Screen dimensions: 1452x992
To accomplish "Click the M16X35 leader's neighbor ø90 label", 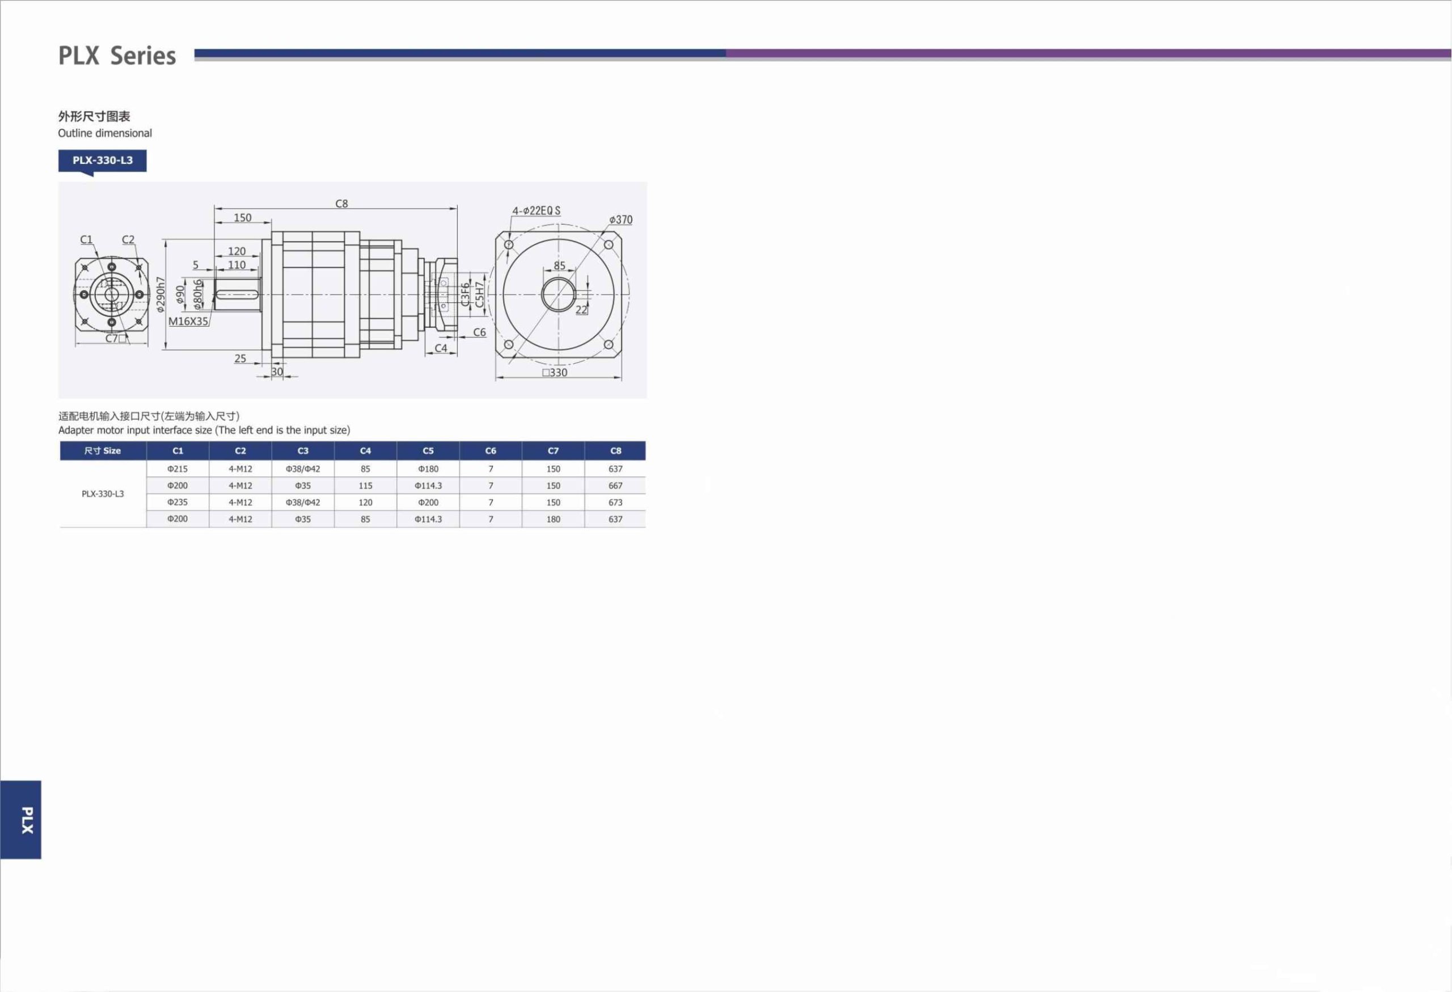I will [180, 295].
